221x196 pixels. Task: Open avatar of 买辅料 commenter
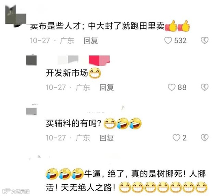point(31,111)
